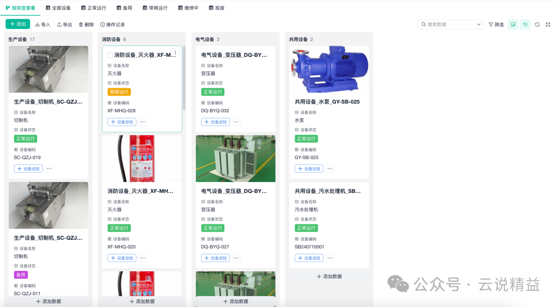Tick the checkbox on card XF-MHQ-028
Screen dimensions: 558x307
111,55
